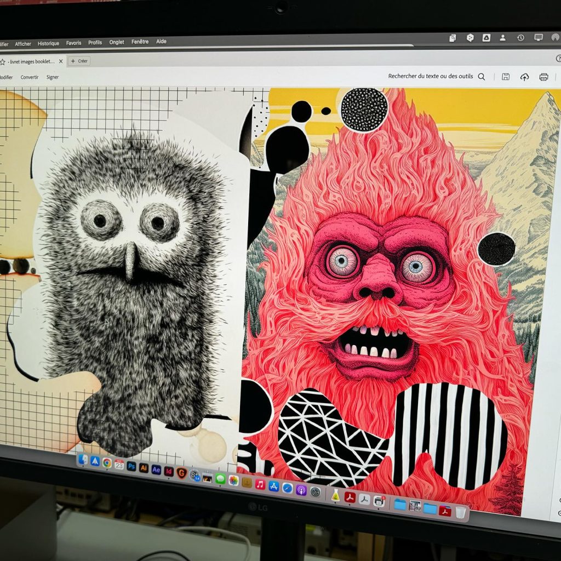Launch InDesign from the dock

tap(169, 471)
